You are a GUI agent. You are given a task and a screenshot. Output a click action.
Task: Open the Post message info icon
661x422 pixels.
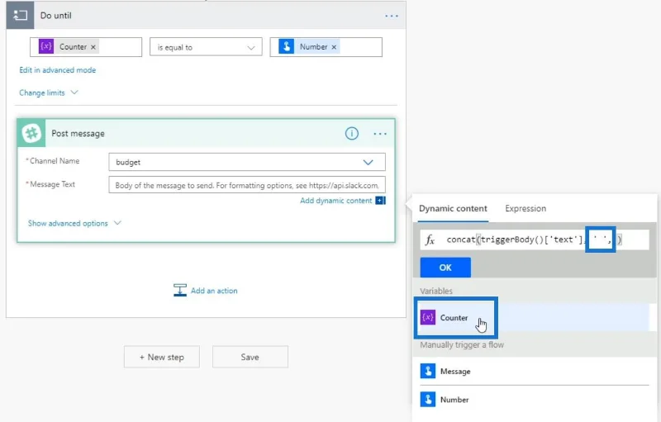(352, 134)
